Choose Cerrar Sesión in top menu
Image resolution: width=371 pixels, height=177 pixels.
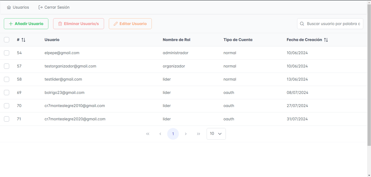click(x=54, y=7)
